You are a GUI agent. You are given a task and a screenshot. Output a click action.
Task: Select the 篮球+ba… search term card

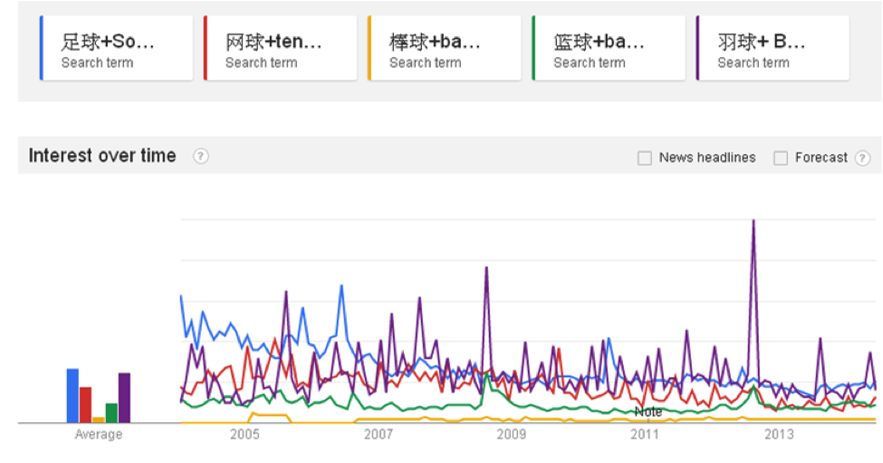tap(609, 49)
